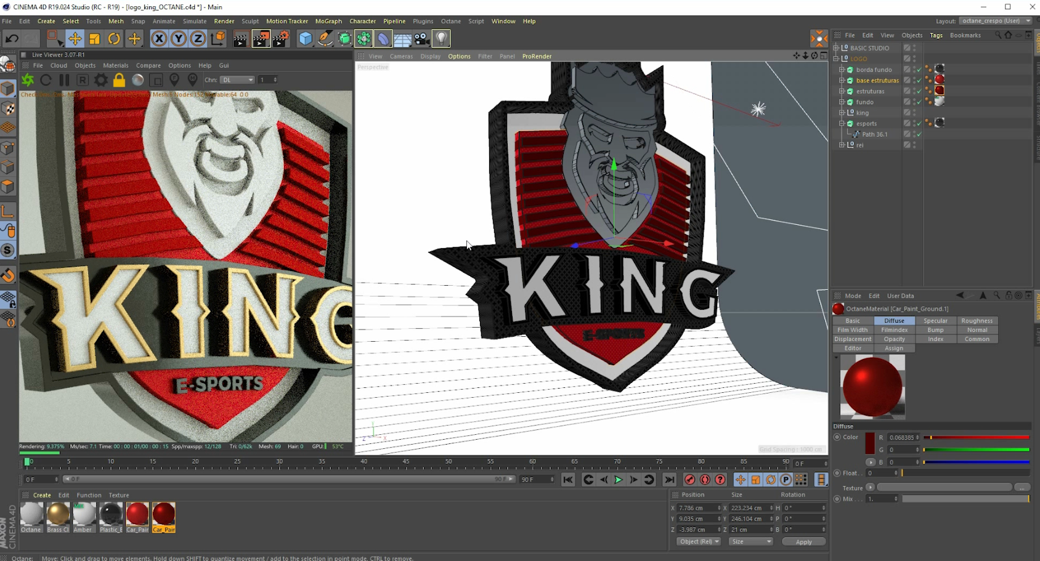Select the Amber material thumbnail

(x=84, y=517)
